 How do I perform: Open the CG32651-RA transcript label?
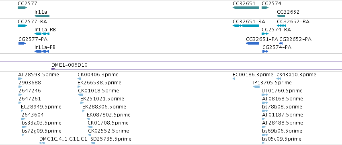[x=249, y=22]
